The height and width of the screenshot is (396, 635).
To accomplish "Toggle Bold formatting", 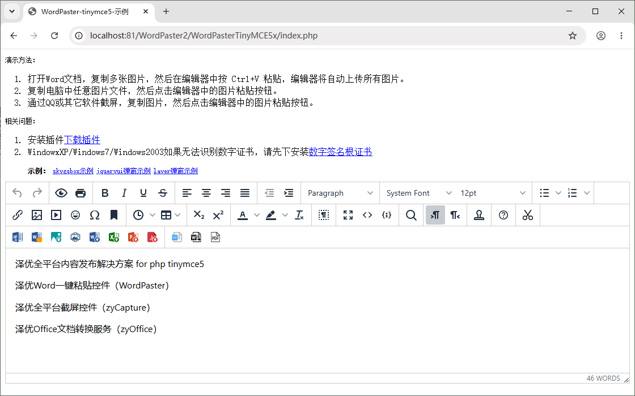I will click(105, 193).
